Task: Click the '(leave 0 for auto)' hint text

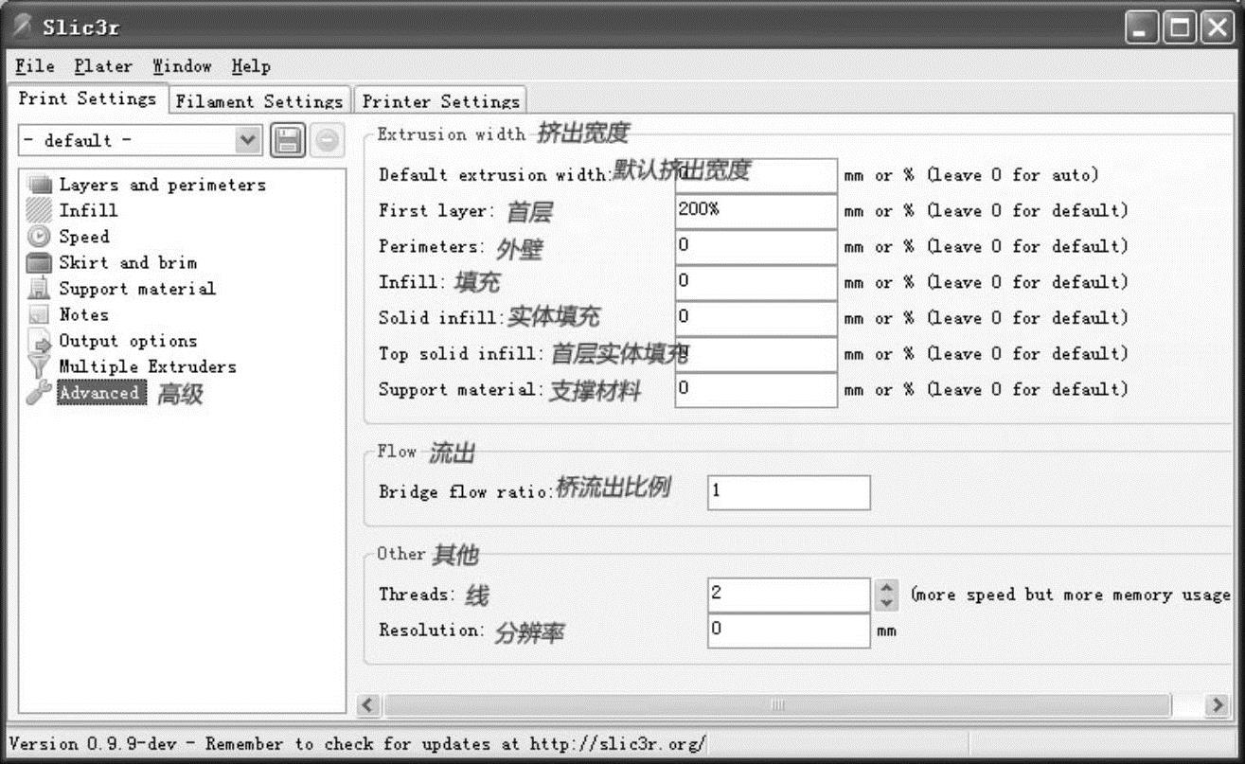Action: tap(1013, 175)
